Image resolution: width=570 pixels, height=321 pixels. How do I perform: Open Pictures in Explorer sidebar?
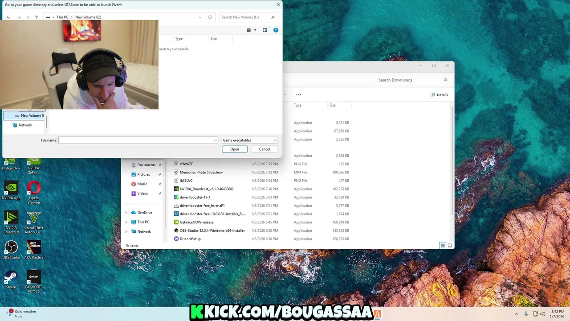coord(143,174)
